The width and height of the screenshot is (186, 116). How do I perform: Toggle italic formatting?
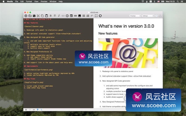[59, 16]
